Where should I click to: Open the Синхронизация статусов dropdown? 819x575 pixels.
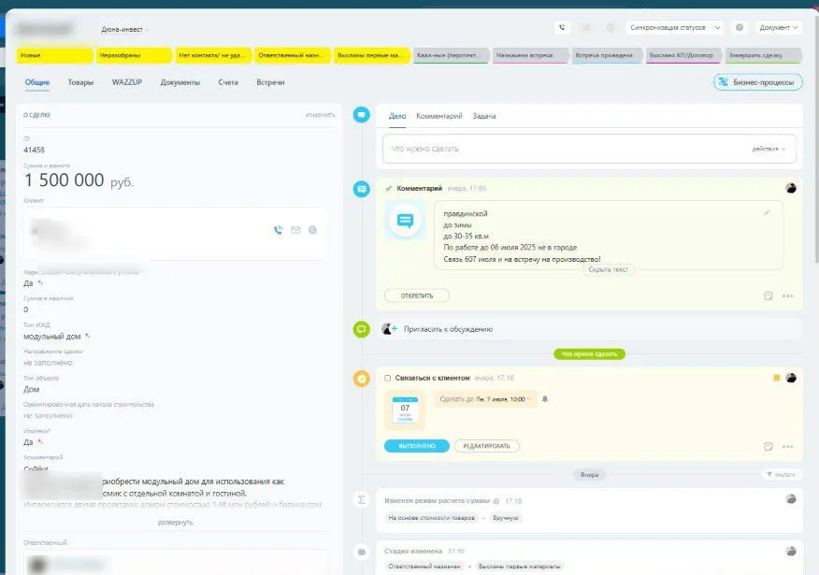(674, 28)
